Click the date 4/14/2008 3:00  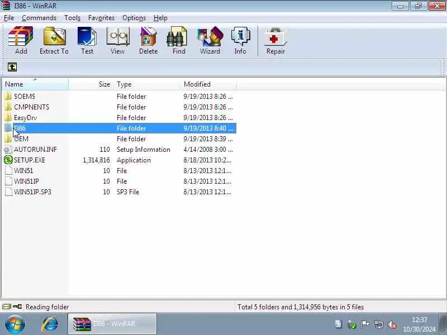click(x=208, y=150)
